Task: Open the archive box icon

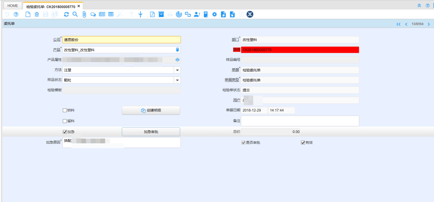Action: click(x=161, y=15)
